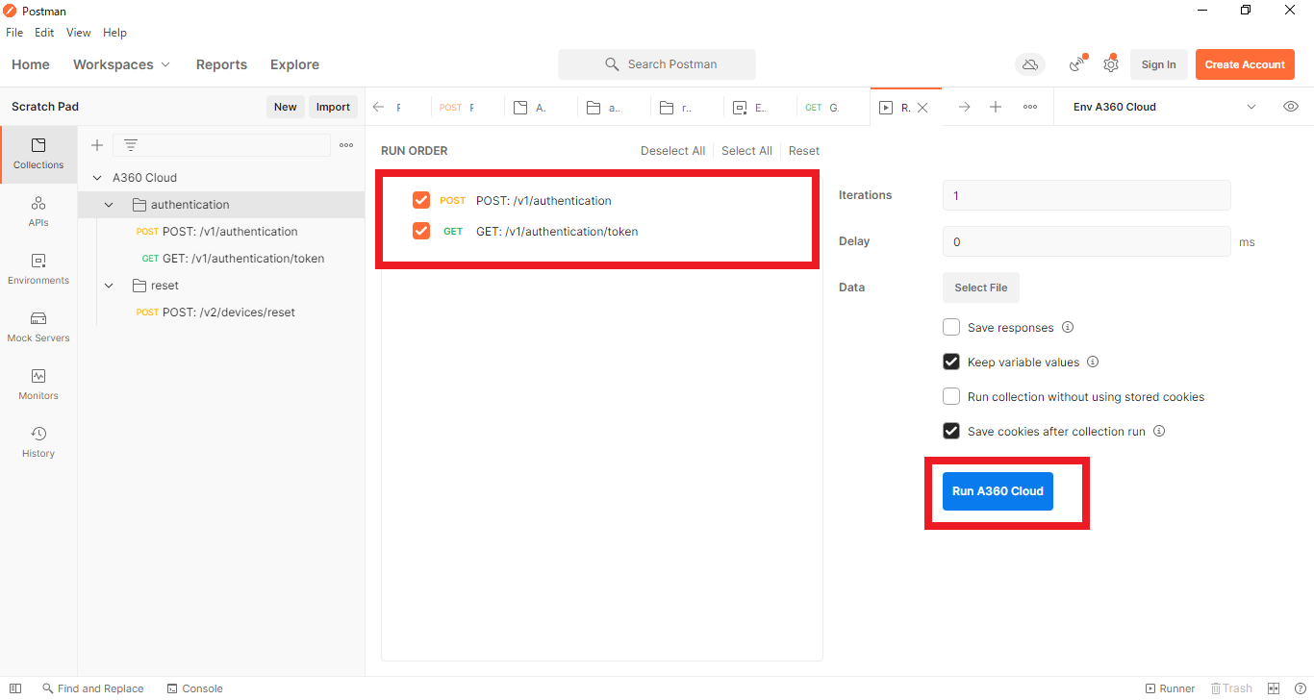Open the Collections sidebar panel
Viewport: 1314px width, 700px height.
pos(38,154)
